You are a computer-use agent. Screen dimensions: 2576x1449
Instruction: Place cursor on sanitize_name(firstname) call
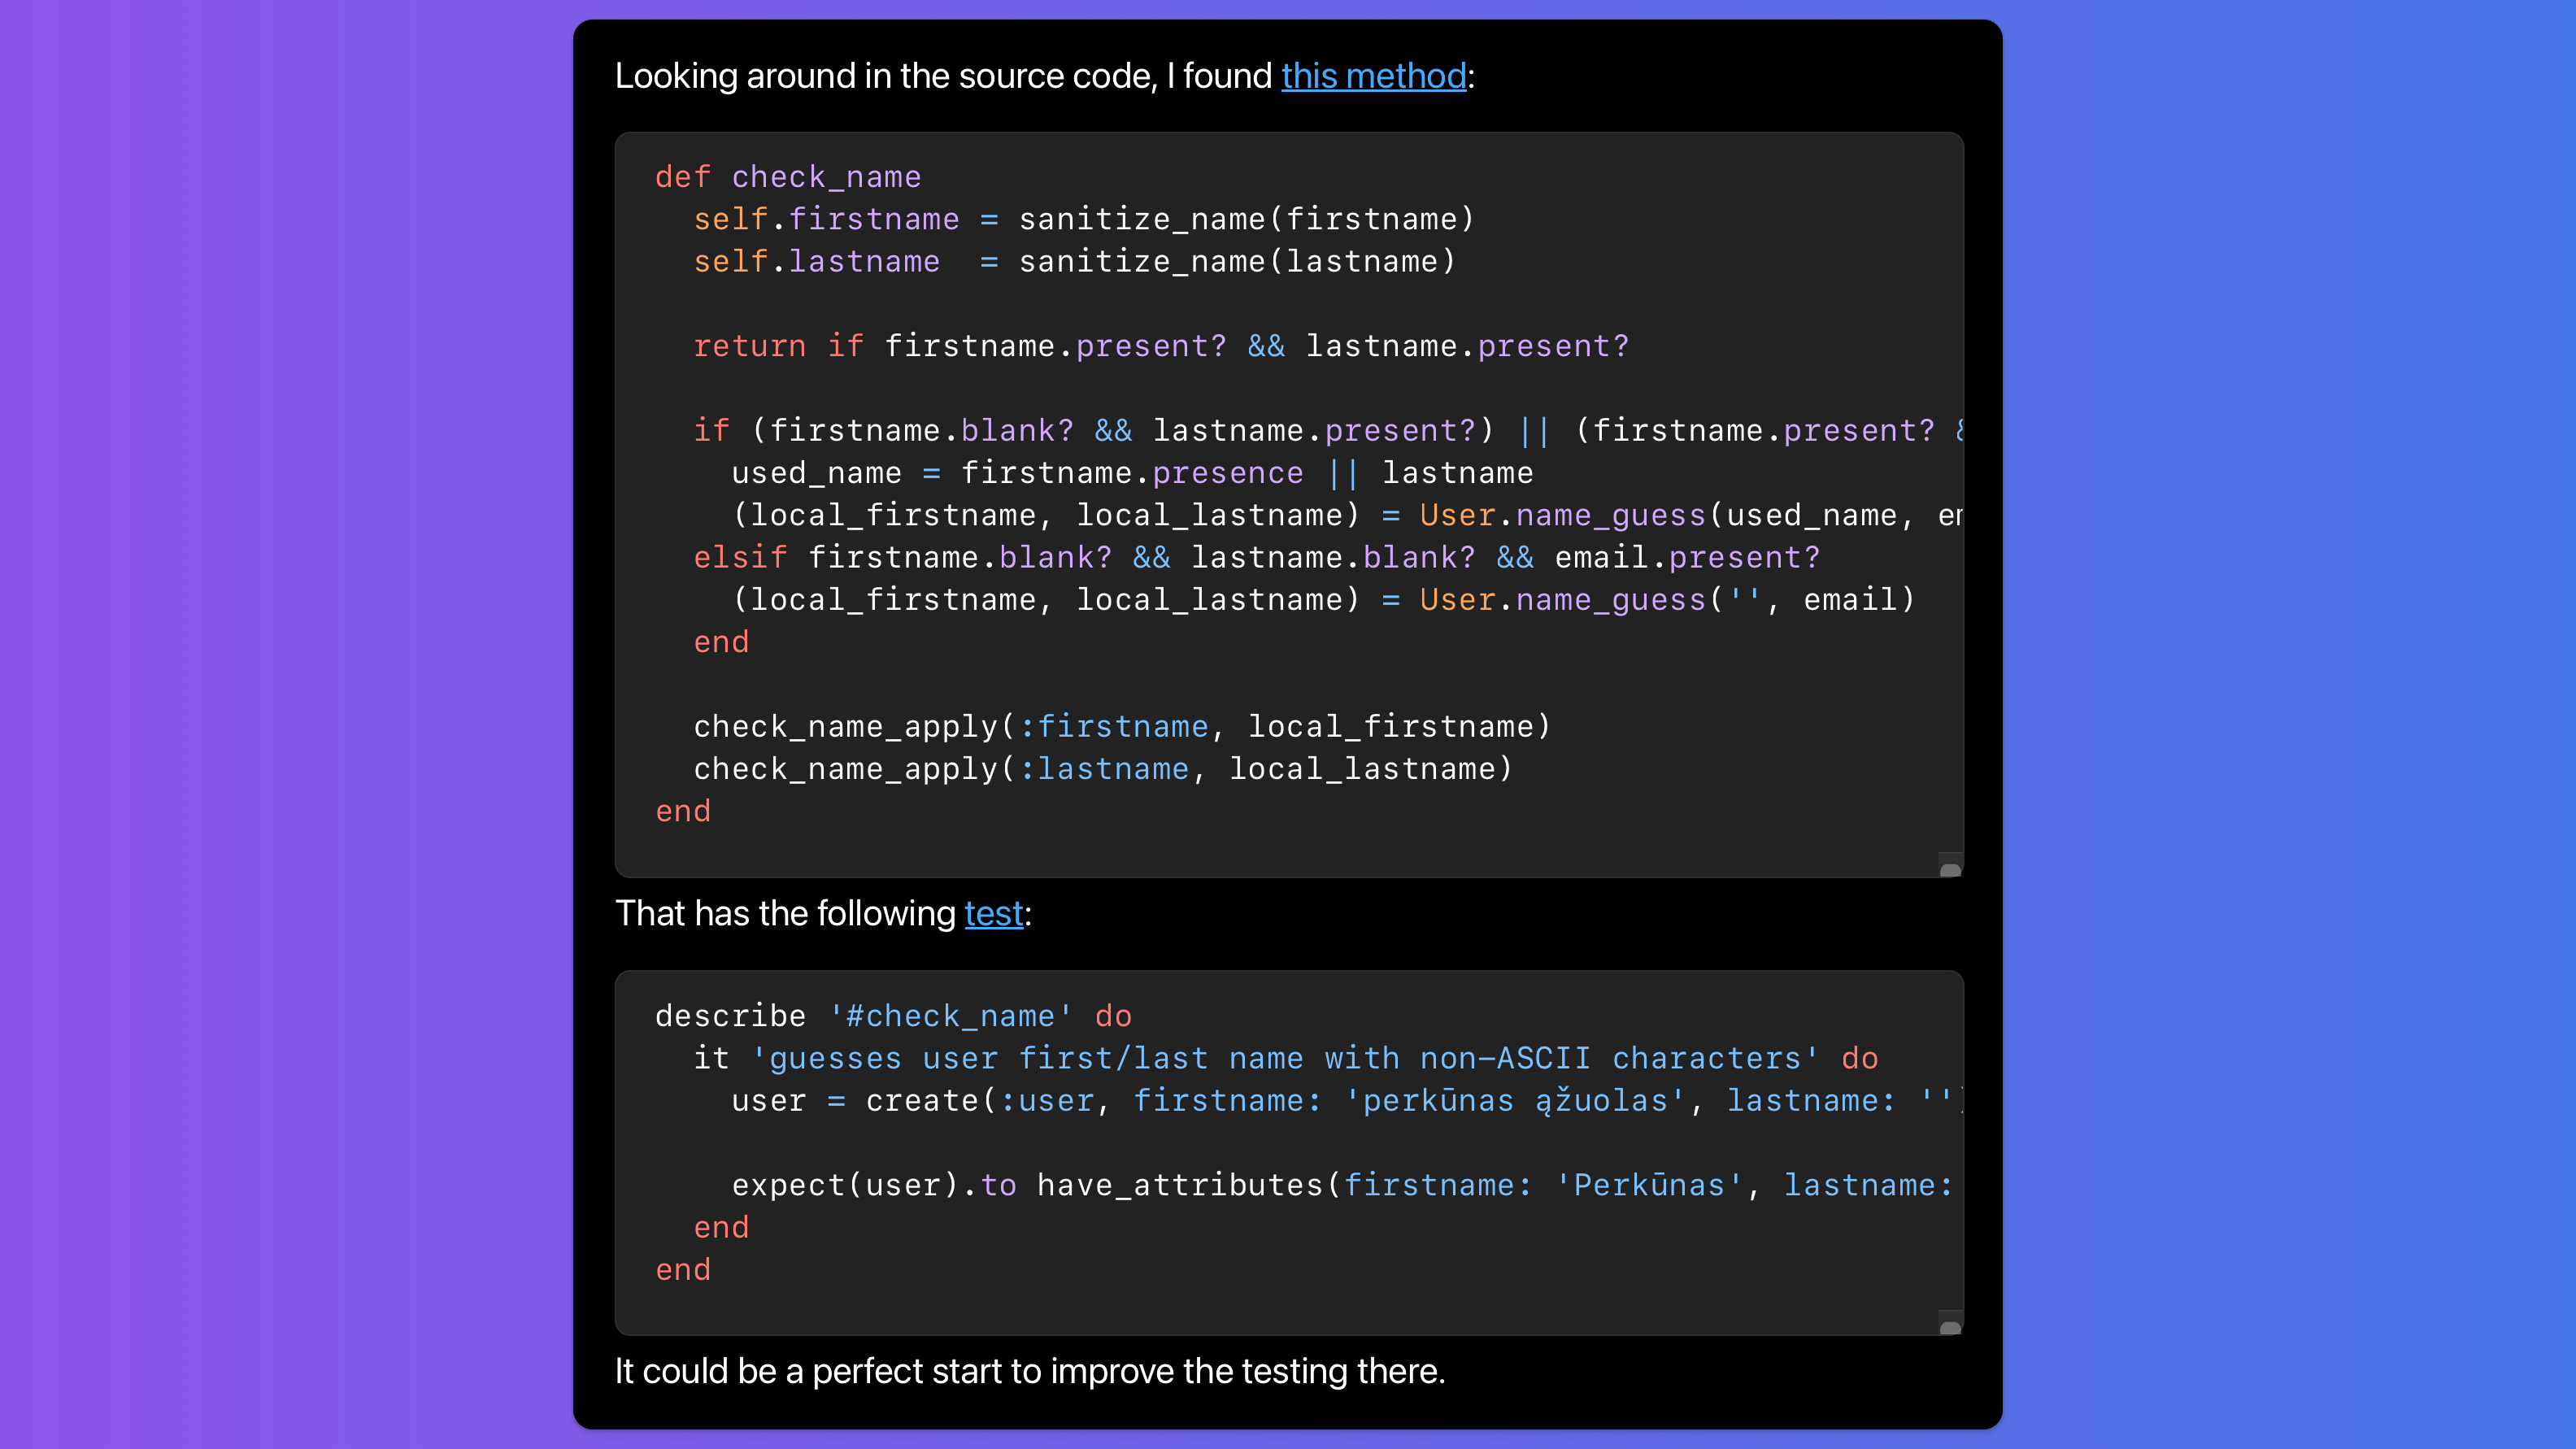click(1246, 219)
